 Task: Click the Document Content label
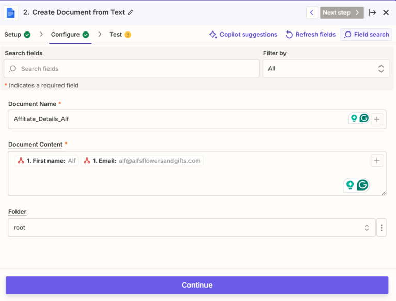(x=35, y=145)
